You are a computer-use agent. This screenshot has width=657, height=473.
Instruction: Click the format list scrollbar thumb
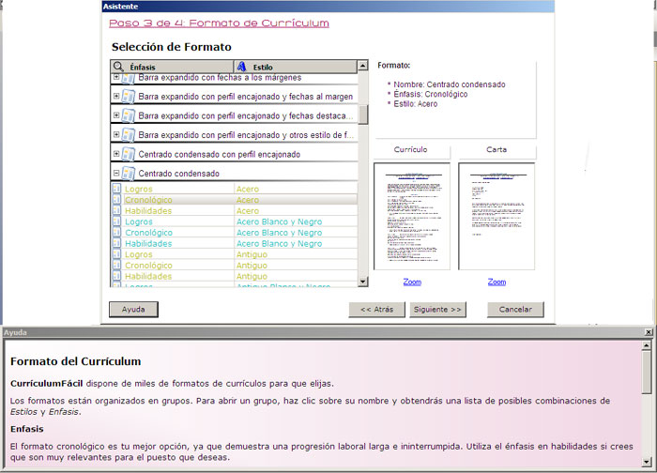[x=363, y=114]
